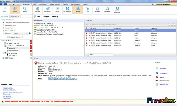
Task: Open the Software view
Action: (x=97, y=10)
